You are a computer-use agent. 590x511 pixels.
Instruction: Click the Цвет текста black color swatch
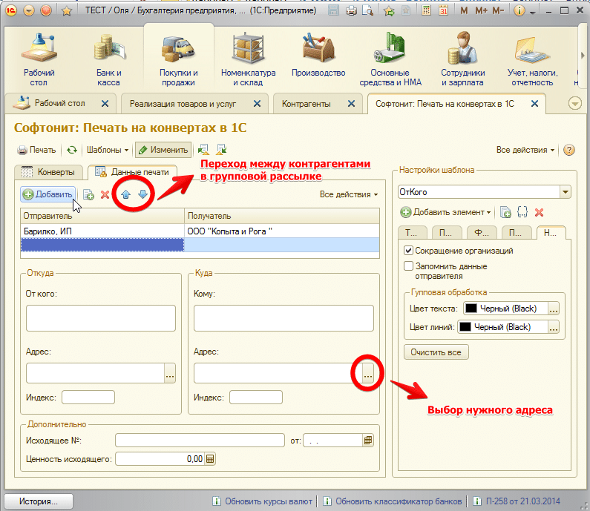coord(471,309)
